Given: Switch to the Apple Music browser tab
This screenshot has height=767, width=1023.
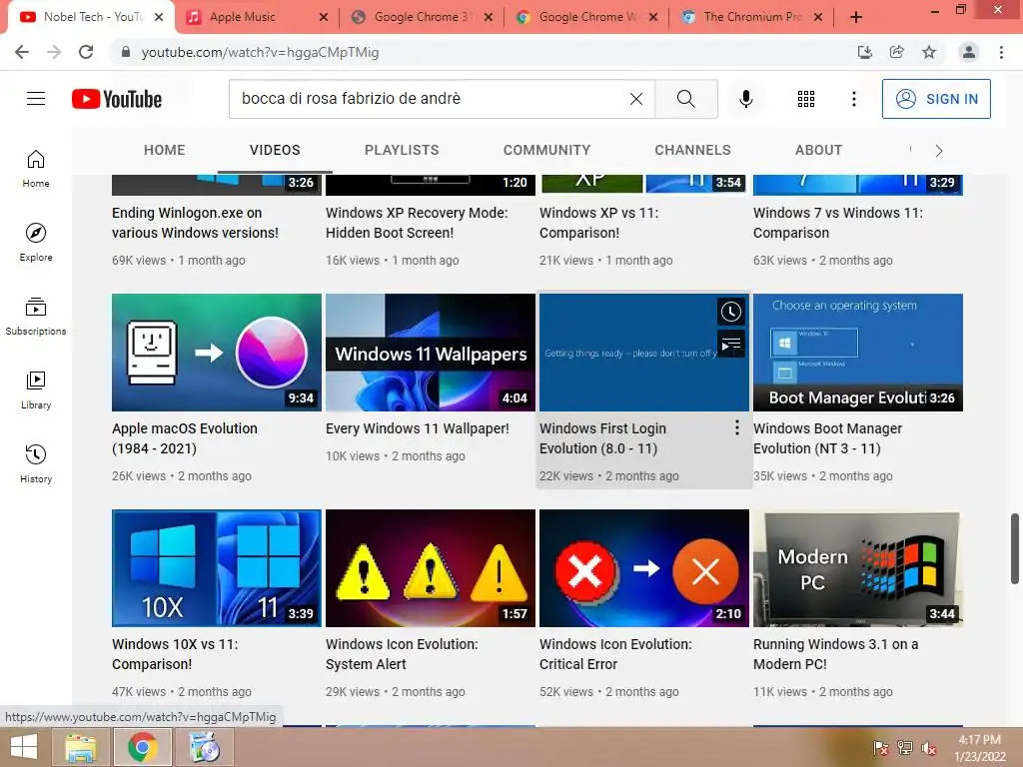Looking at the screenshot, I should (x=256, y=17).
